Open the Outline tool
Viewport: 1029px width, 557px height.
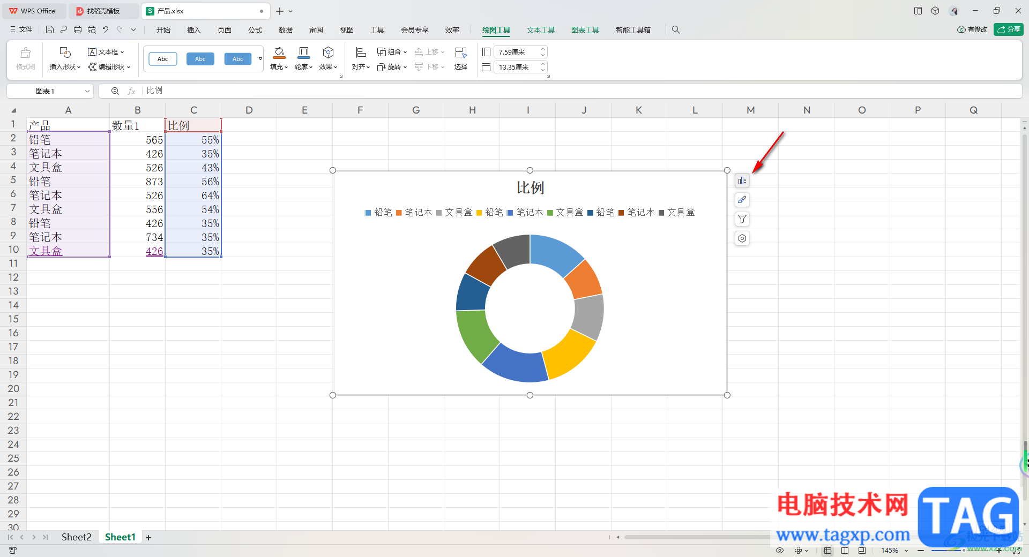point(304,52)
